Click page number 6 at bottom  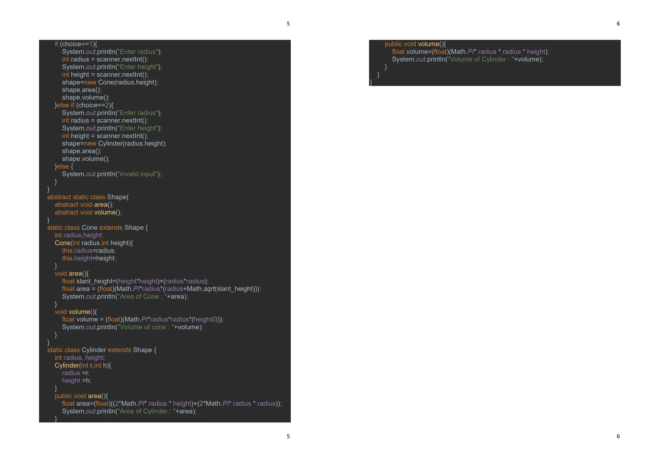click(618, 436)
